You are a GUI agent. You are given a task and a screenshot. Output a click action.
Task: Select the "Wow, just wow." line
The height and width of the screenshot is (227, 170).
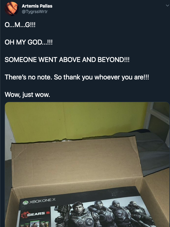27,95
